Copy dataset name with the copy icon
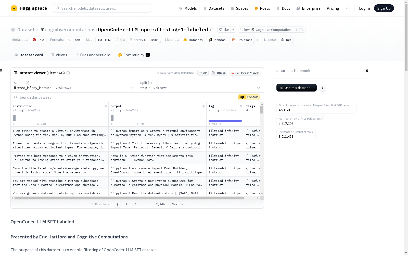The image size is (408, 255). pos(211,30)
